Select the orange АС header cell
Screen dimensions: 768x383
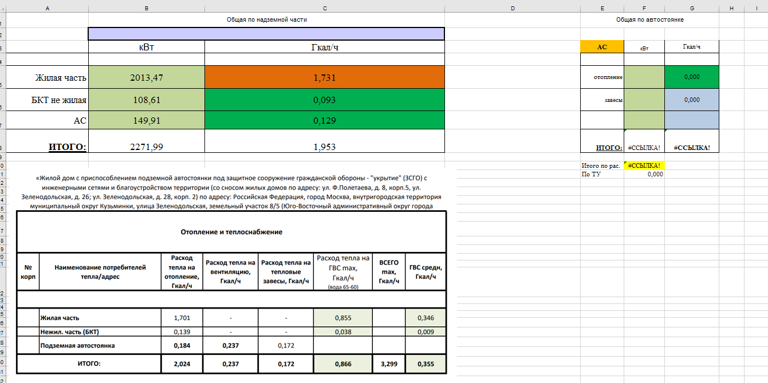pyautogui.click(x=602, y=47)
